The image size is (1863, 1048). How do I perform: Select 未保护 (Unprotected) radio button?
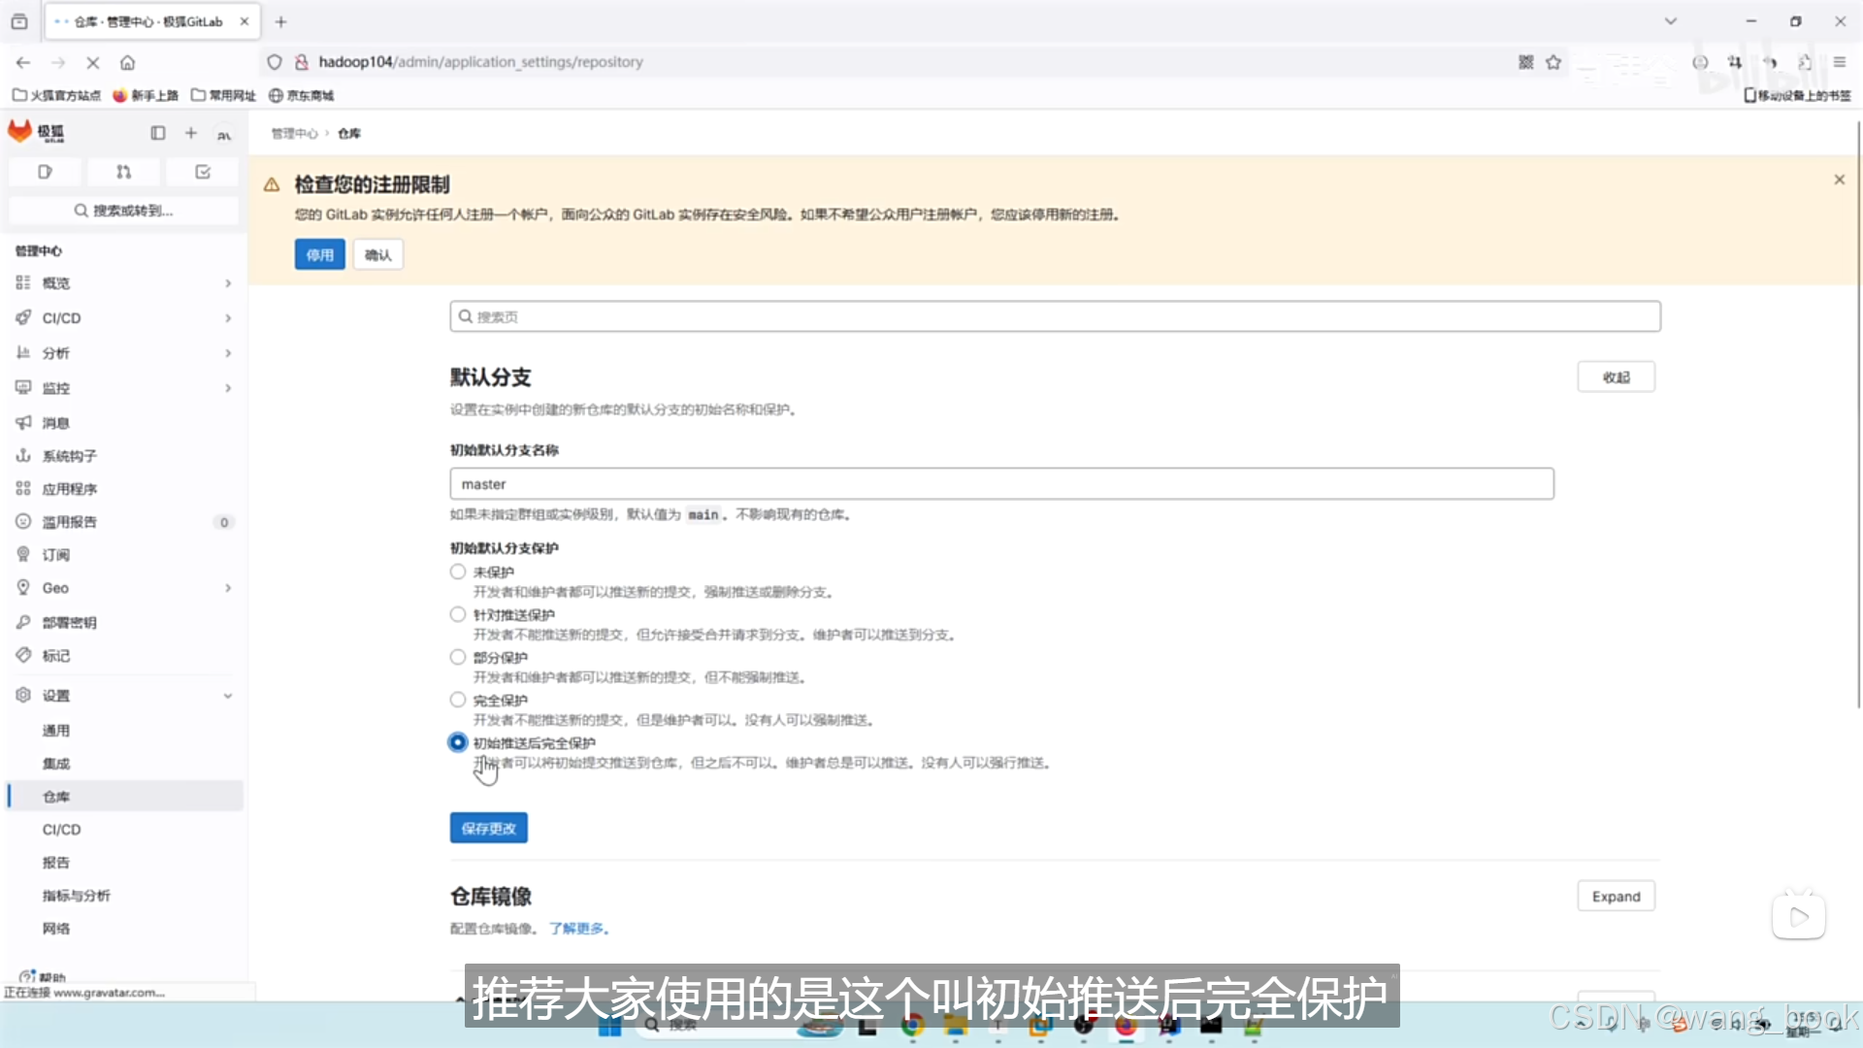pos(458,571)
